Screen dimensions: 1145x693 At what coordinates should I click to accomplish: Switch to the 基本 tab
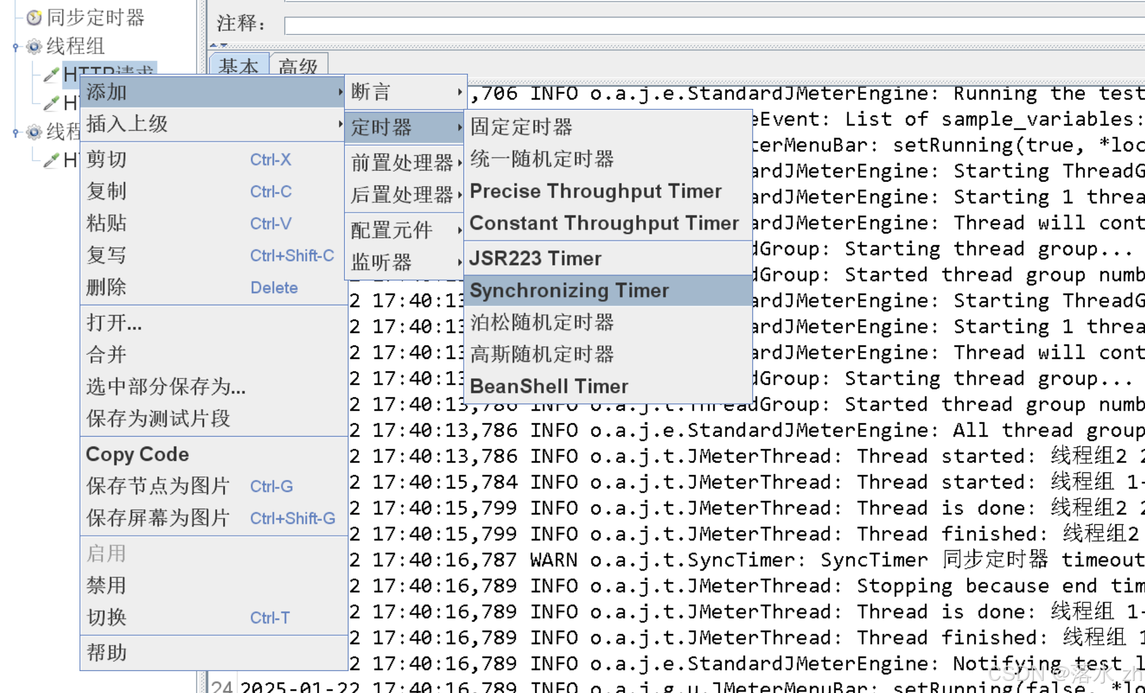239,66
